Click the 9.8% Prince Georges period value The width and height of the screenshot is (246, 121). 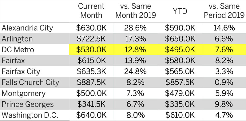[x=224, y=104]
